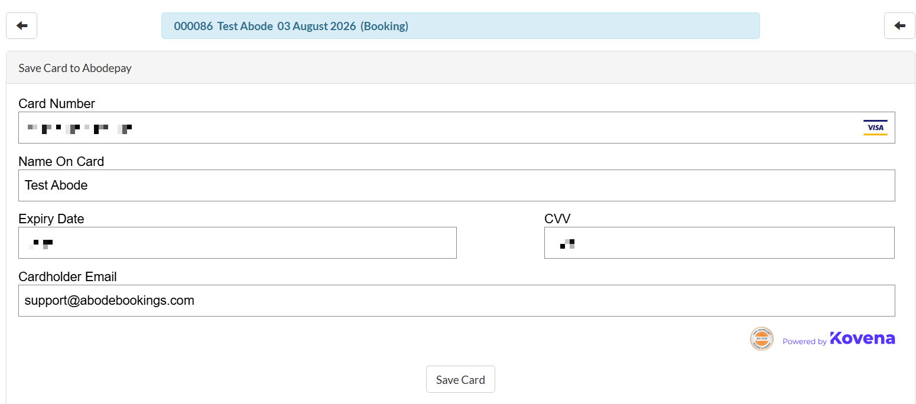916x404 pixels.
Task: Focus the Card Number field
Action: click(457, 128)
